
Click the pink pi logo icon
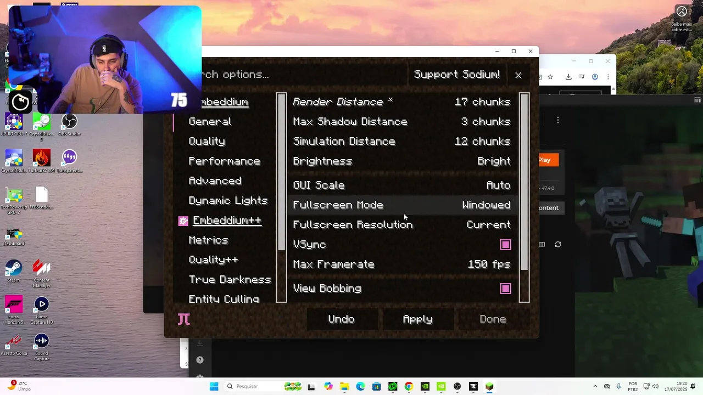tap(183, 319)
